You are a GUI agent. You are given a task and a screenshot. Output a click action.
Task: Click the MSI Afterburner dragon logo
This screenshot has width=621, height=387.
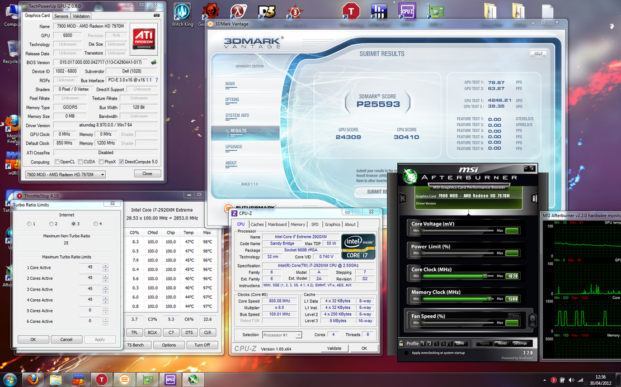click(410, 176)
